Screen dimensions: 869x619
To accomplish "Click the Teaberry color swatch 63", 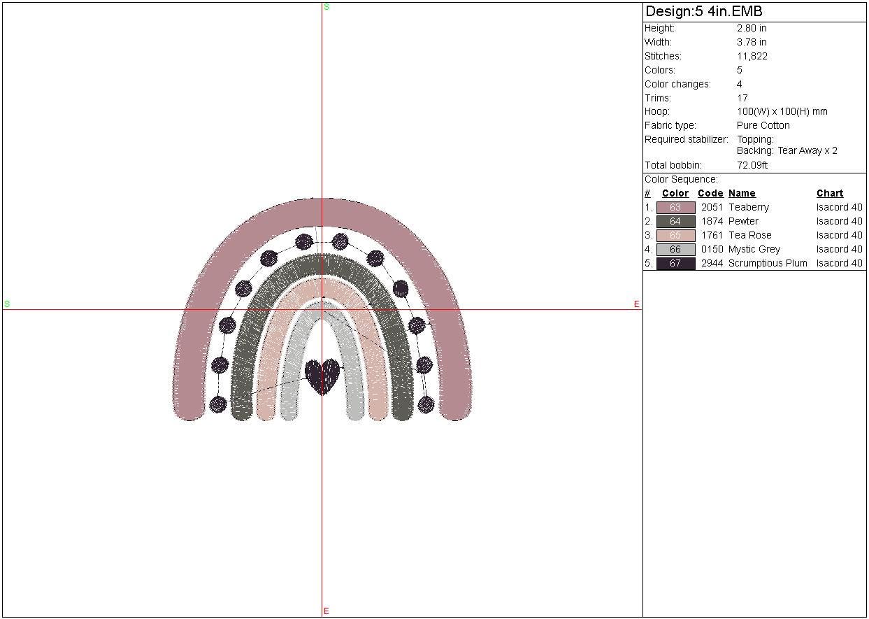I will [675, 208].
